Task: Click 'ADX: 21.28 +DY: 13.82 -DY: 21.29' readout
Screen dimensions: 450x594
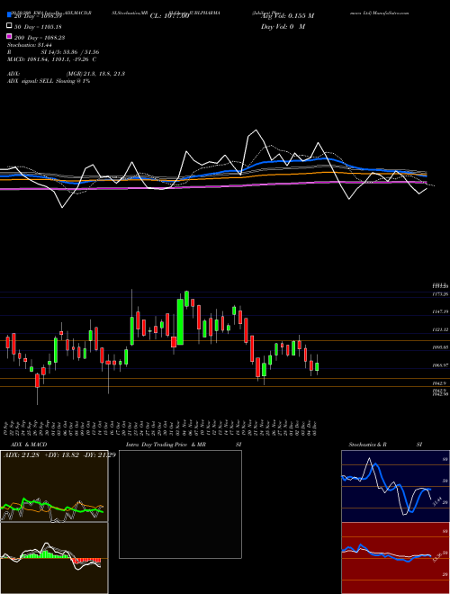Action: click(x=59, y=454)
